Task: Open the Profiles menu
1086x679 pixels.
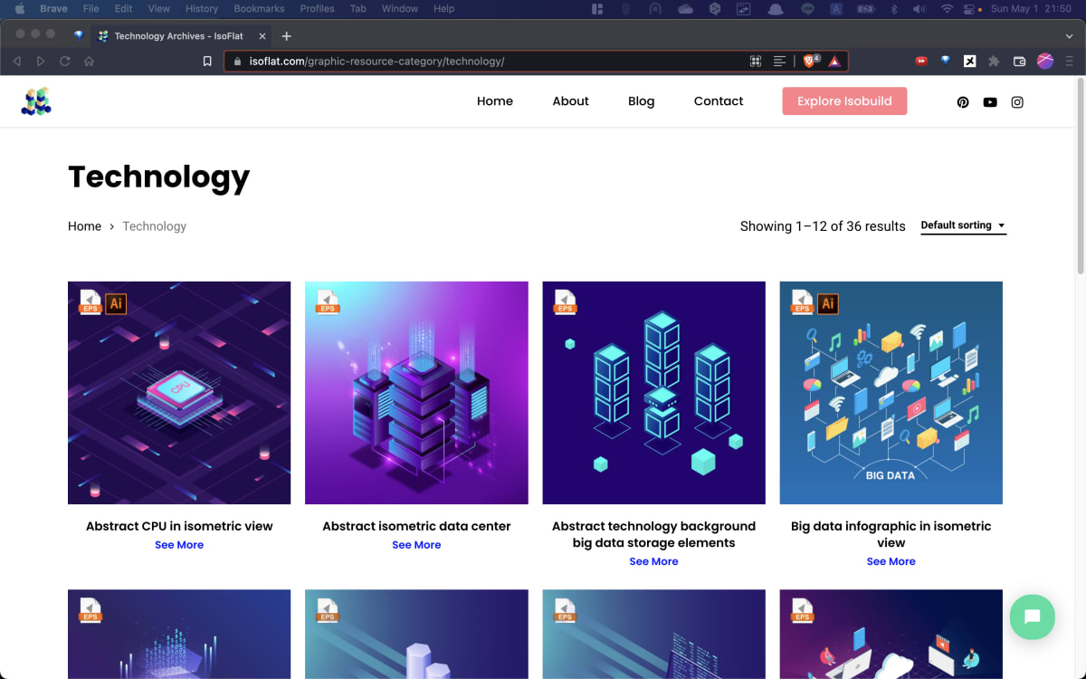Action: [x=318, y=9]
